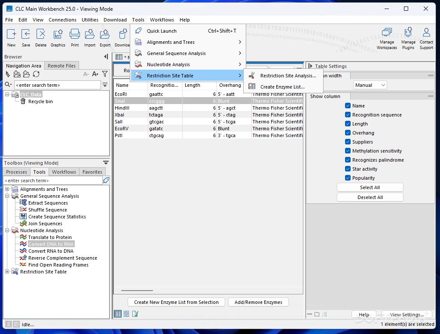Viewport: 440px width, 334px height.
Task: Click the Select All button
Action: click(370, 187)
